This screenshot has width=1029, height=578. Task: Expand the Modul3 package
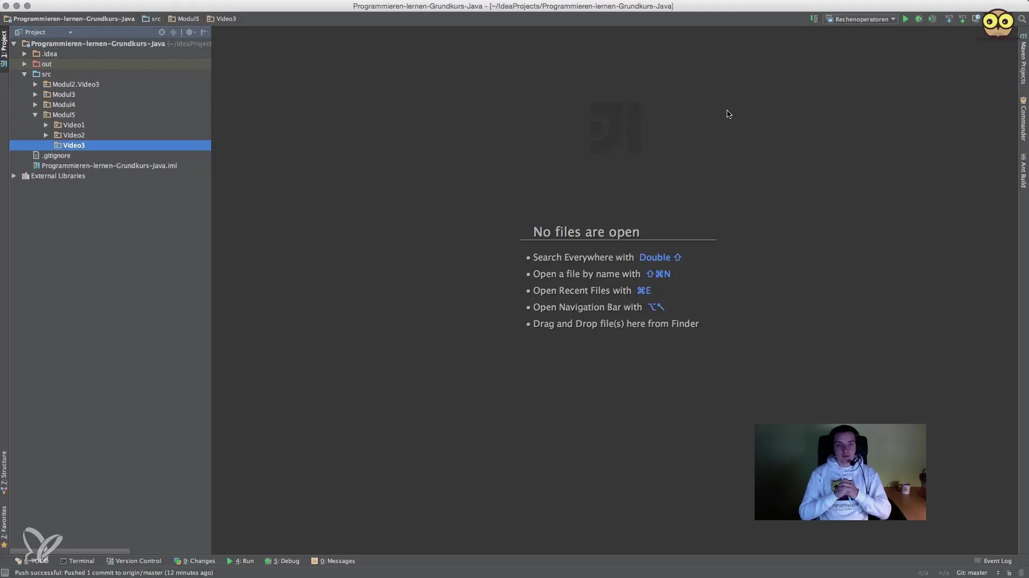[x=35, y=95]
